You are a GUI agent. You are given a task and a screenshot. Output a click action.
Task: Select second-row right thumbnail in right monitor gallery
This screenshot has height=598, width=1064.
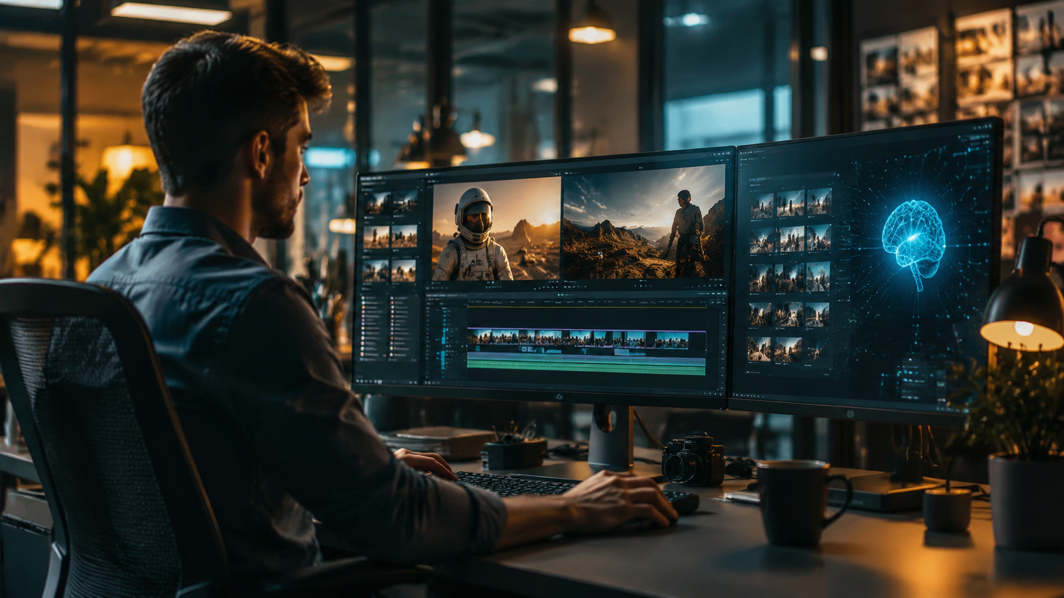coord(819,237)
